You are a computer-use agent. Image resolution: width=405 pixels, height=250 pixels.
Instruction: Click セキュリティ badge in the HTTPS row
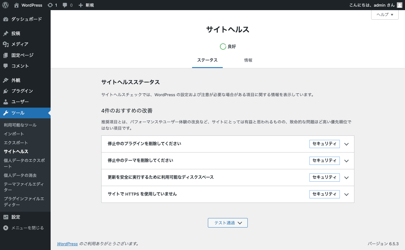[325, 194]
